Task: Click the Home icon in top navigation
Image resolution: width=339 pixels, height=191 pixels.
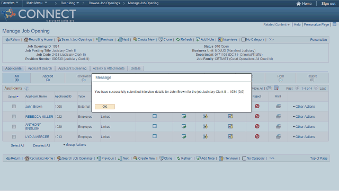Action: tap(299, 4)
